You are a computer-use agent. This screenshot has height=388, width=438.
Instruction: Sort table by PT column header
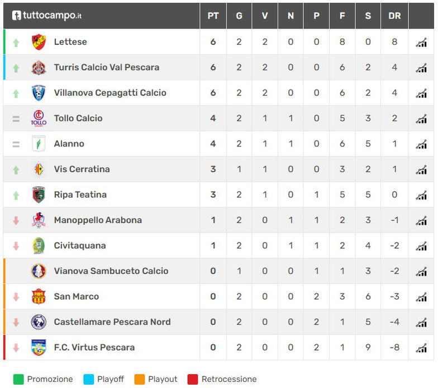[213, 16]
